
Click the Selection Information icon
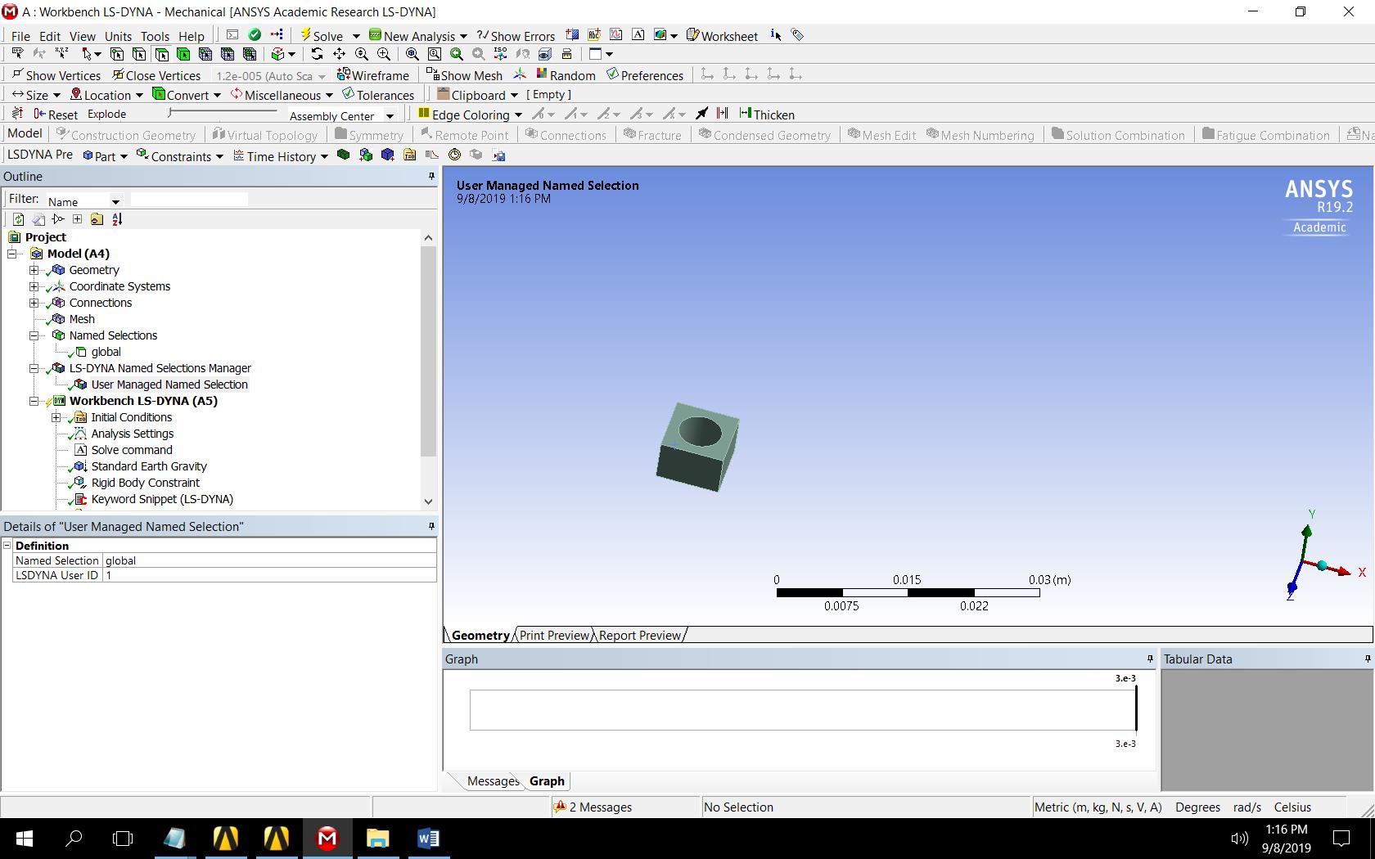776,35
